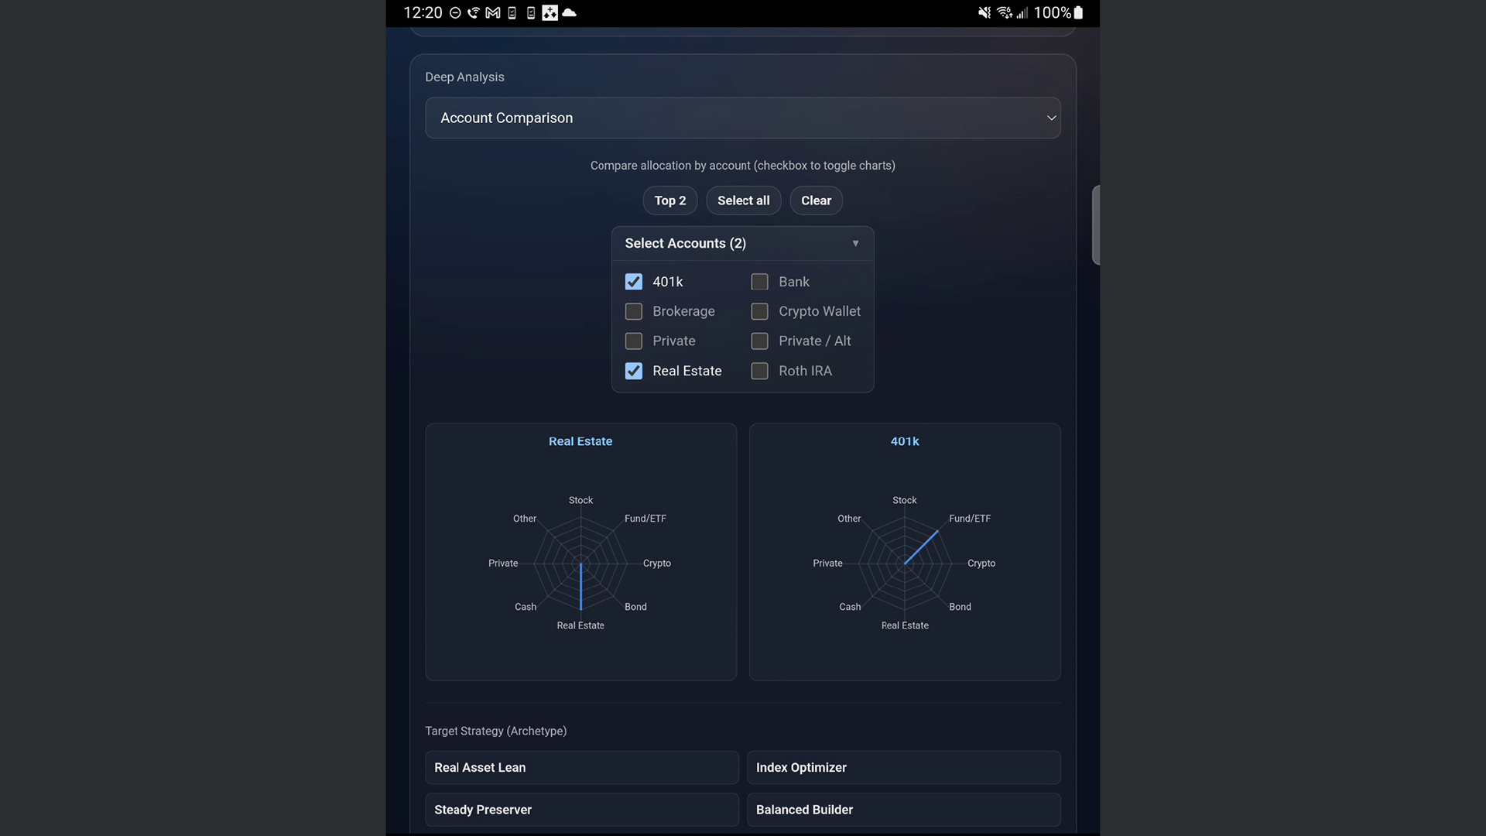The height and width of the screenshot is (836, 1486).
Task: Collapse the Select Accounts (2) panel arrow
Action: (855, 243)
